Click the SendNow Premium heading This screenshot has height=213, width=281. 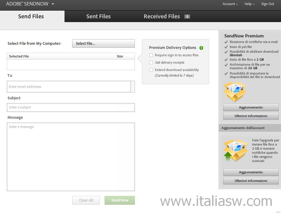pos(244,36)
